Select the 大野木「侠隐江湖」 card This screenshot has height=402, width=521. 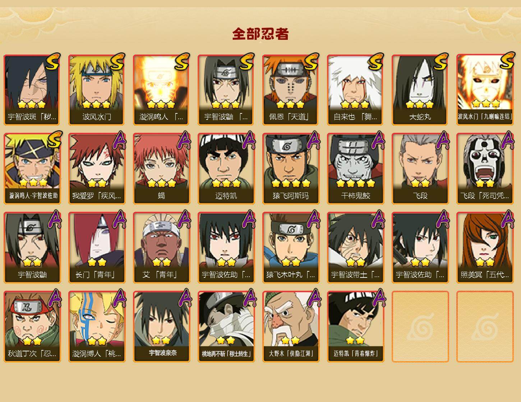pyautogui.click(x=291, y=327)
